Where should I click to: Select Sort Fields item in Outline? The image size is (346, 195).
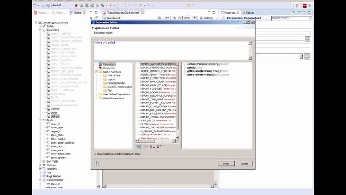pyautogui.click(x=52, y=161)
